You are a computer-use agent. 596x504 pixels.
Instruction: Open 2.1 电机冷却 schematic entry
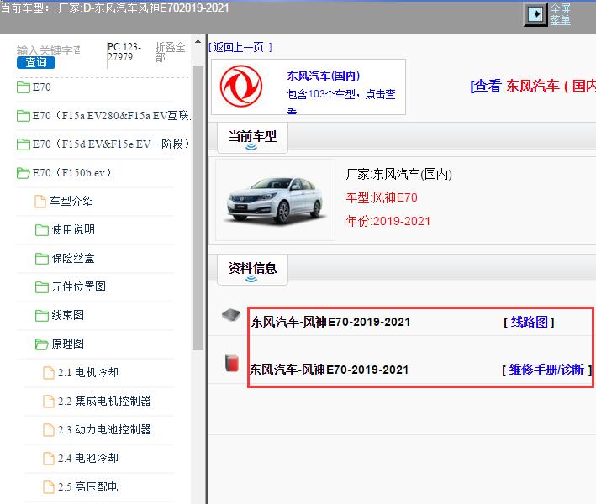pyautogui.click(x=88, y=373)
